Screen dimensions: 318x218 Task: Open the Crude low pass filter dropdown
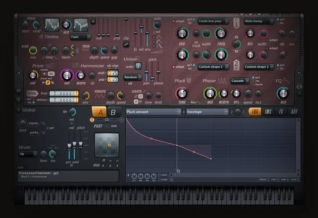click(213, 21)
